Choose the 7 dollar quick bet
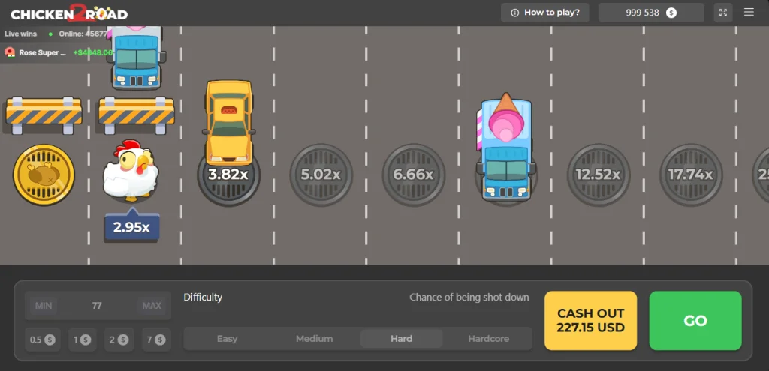 tap(156, 340)
